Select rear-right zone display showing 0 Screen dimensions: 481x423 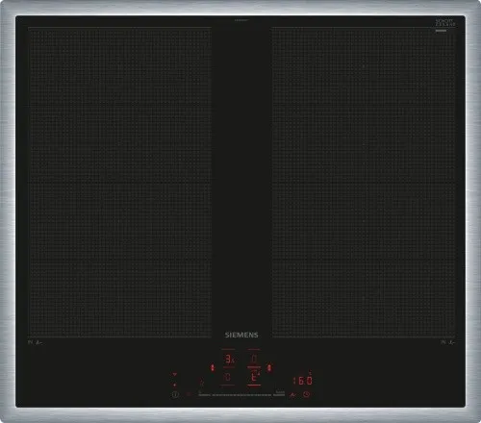(254, 360)
